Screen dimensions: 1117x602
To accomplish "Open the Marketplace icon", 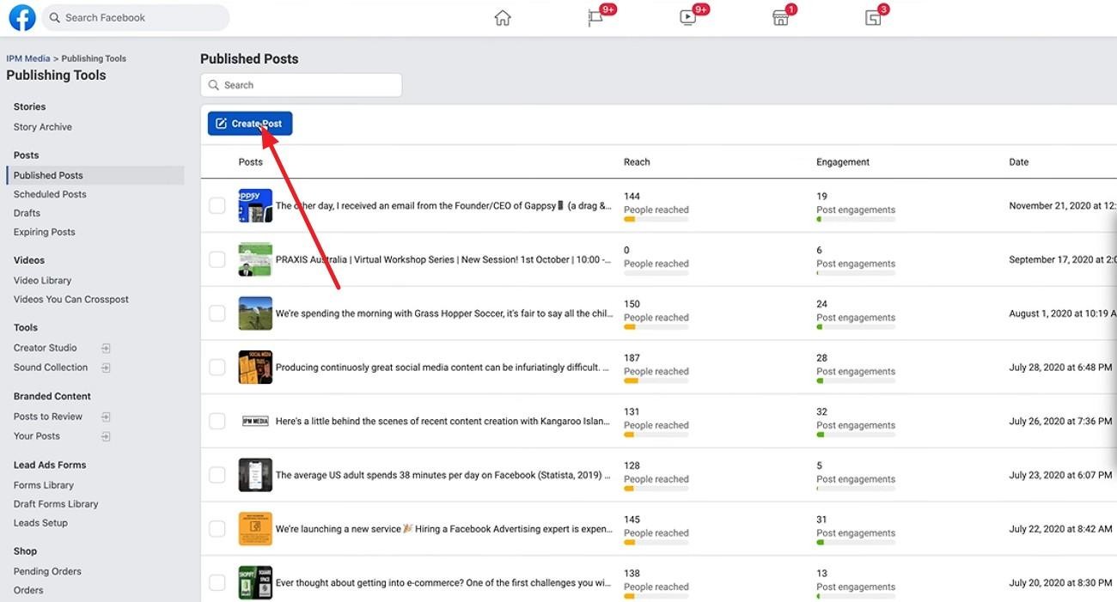I will pyautogui.click(x=780, y=18).
